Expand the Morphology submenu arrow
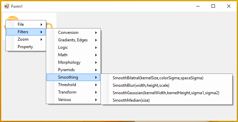238x122 pixels. (96, 62)
